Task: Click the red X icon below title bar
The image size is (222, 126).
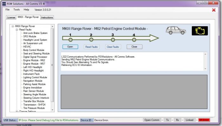Action: point(214,10)
